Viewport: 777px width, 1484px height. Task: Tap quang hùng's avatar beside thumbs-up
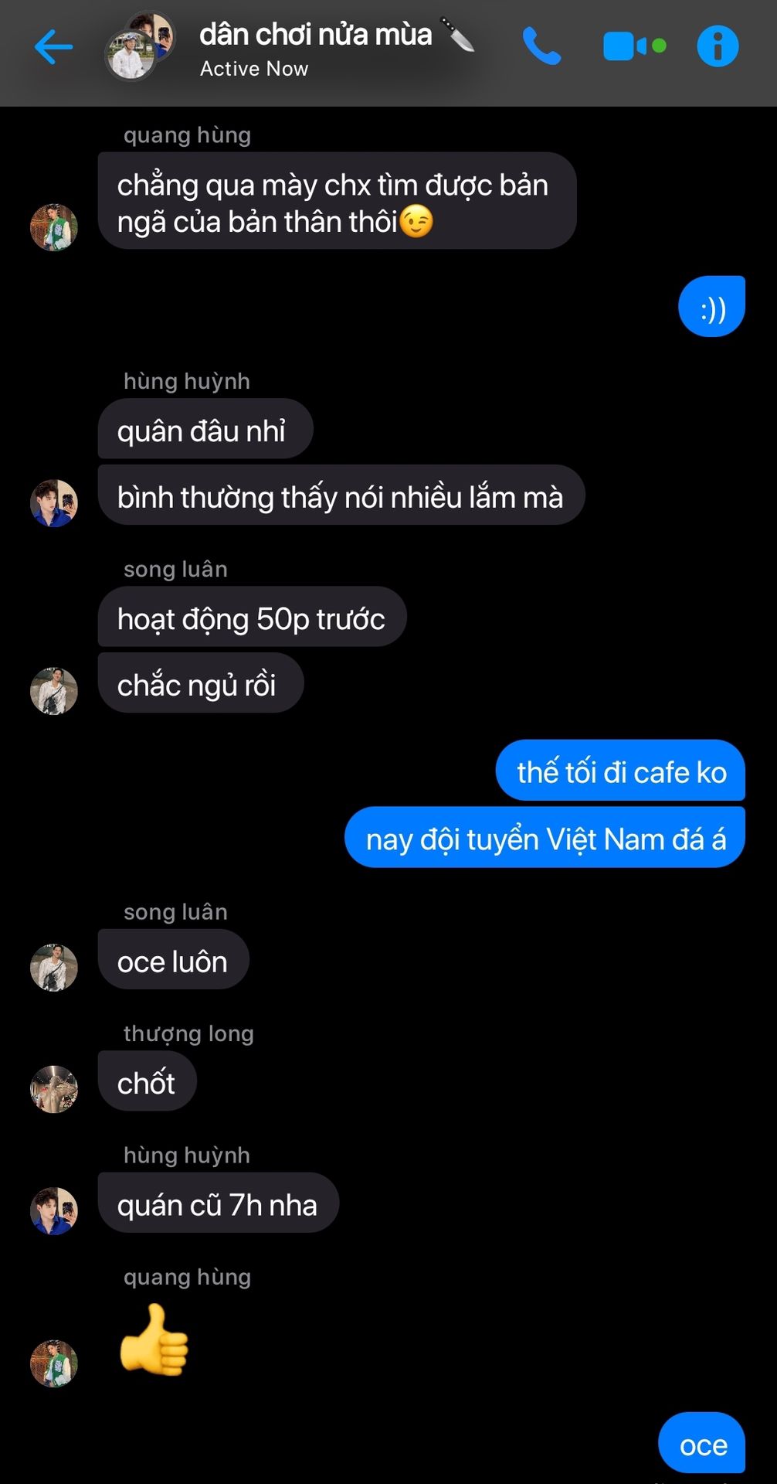(54, 1363)
